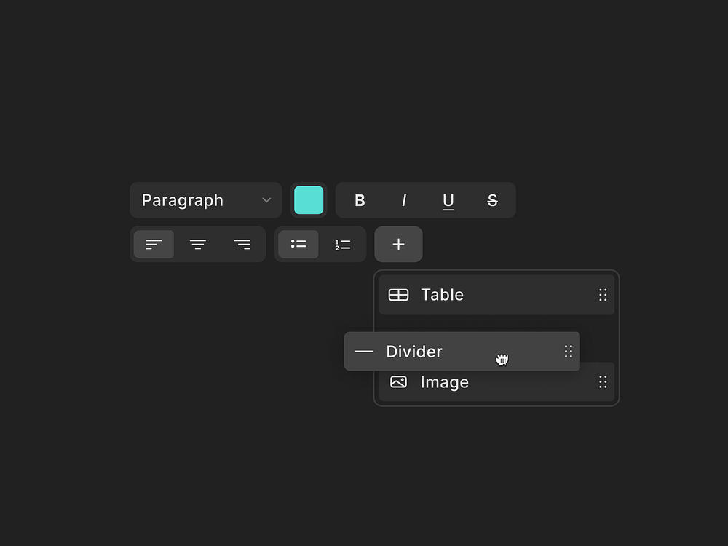Enable underline on selected text
The width and height of the screenshot is (728, 546).
click(x=448, y=200)
